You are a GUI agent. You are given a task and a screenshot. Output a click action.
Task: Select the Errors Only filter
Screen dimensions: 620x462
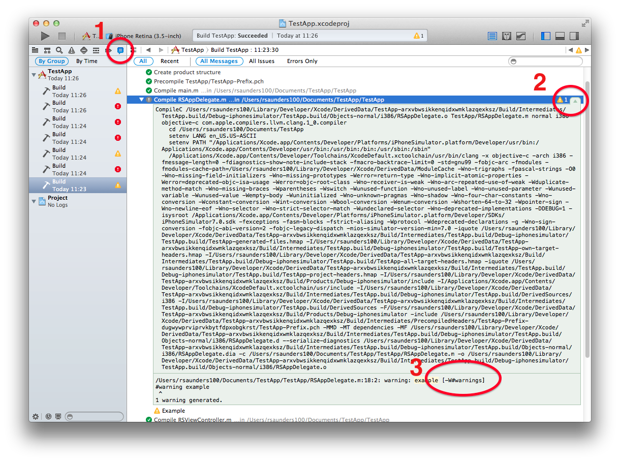302,61
